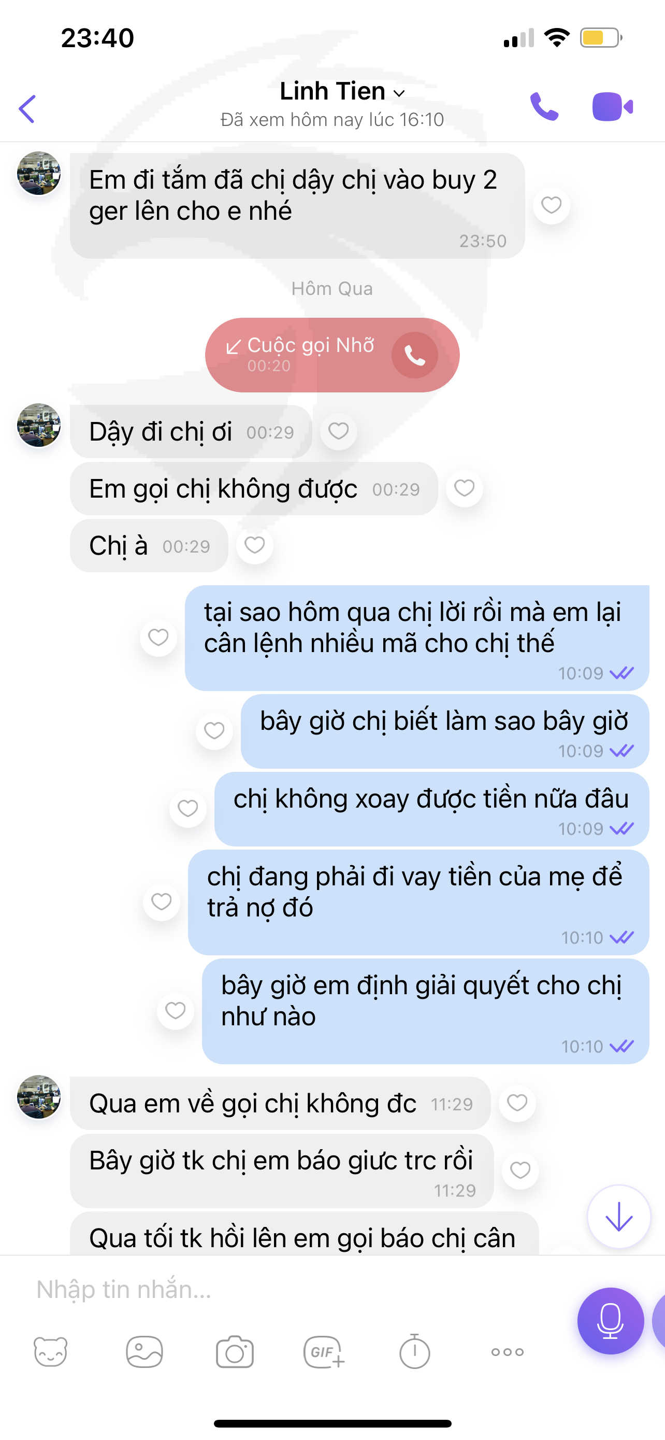665x1440 pixels.
Task: Start a video call with Linh Tien
Action: point(613,106)
